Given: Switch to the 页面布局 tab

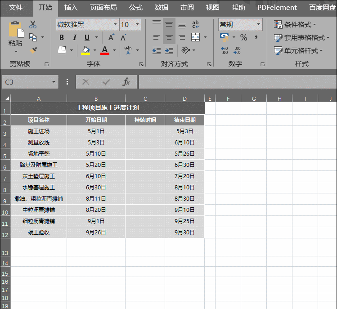Looking at the screenshot, I should click(x=103, y=8).
